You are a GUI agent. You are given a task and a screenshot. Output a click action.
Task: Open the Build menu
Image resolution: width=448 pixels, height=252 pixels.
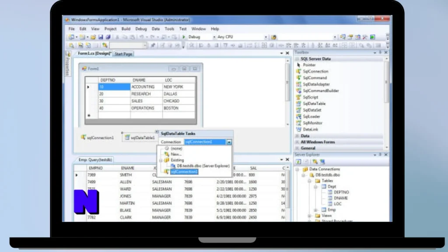[126, 29]
